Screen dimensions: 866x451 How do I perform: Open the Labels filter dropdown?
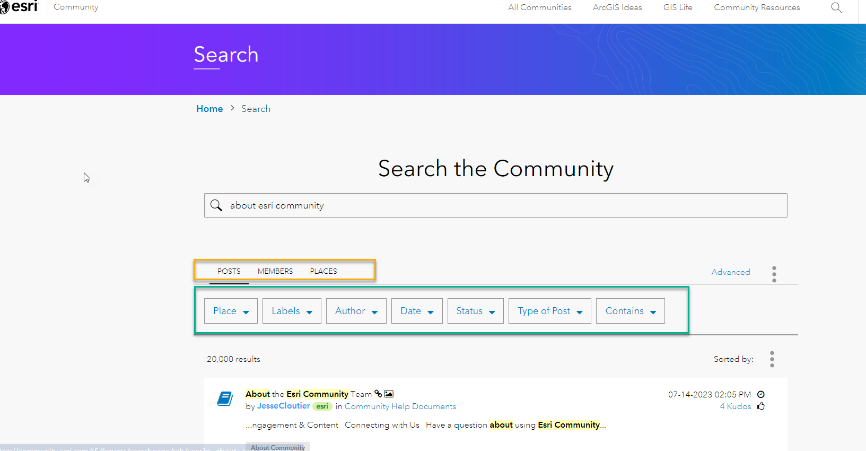[292, 311]
